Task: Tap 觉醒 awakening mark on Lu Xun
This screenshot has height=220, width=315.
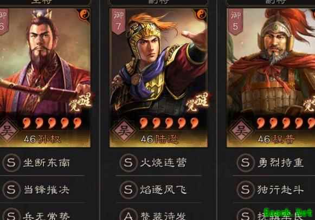Action: [x=197, y=102]
